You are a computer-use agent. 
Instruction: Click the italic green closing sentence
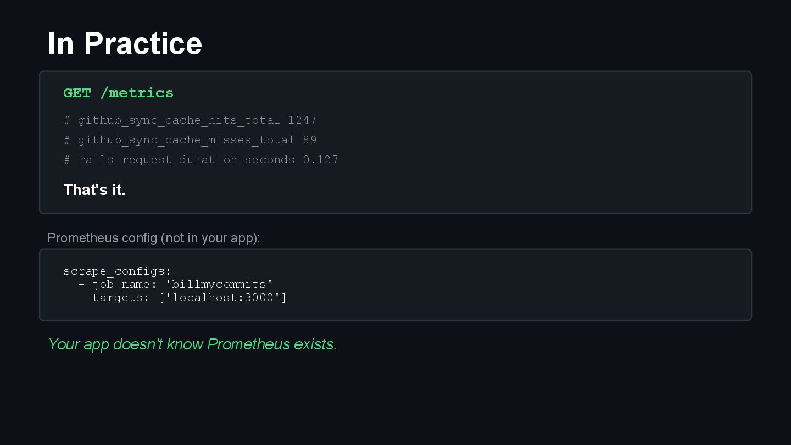(x=192, y=344)
